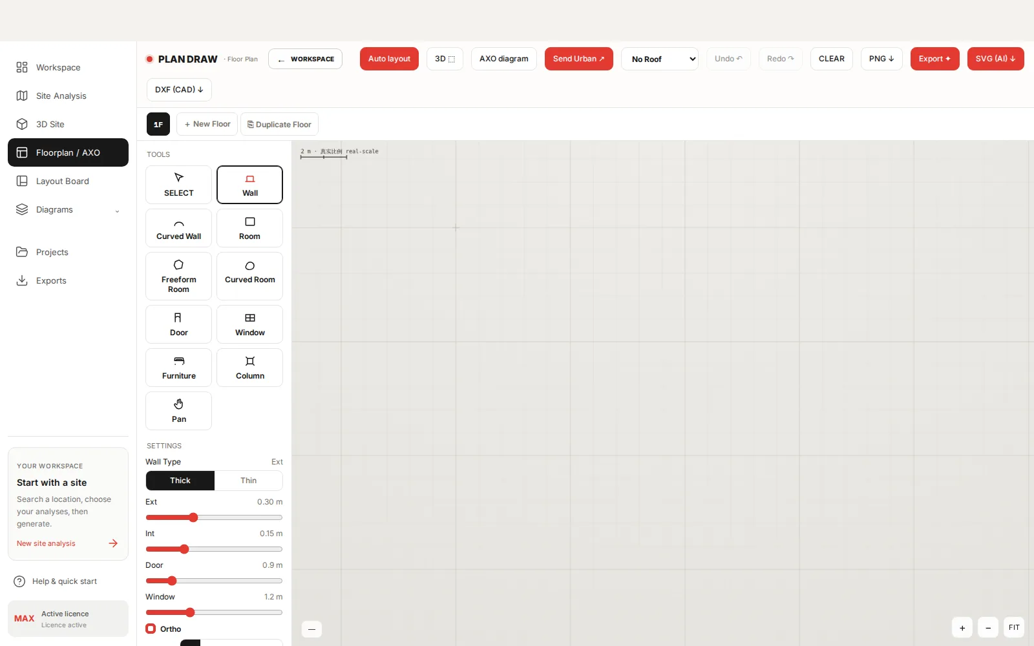
Task: Toggle the 3D view button
Action: point(445,59)
